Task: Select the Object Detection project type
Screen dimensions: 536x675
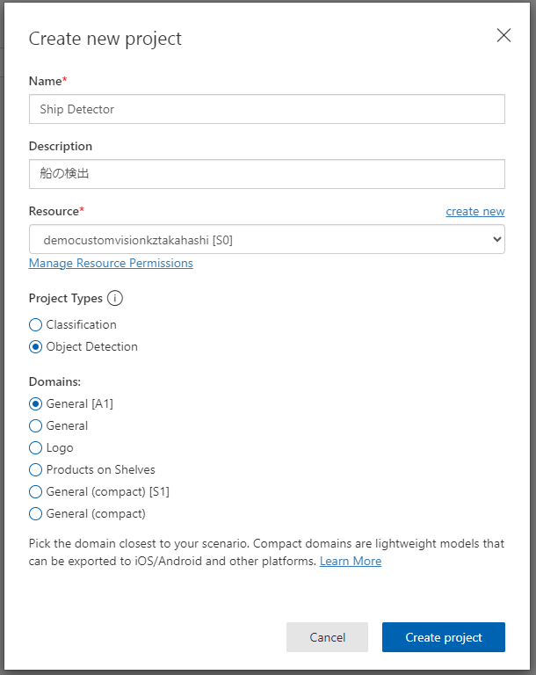Action: click(x=36, y=346)
